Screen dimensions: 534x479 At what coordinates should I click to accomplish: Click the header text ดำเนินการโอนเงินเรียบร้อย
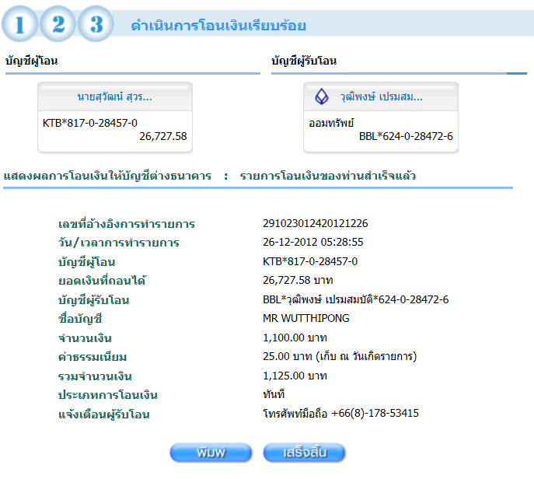click(218, 26)
